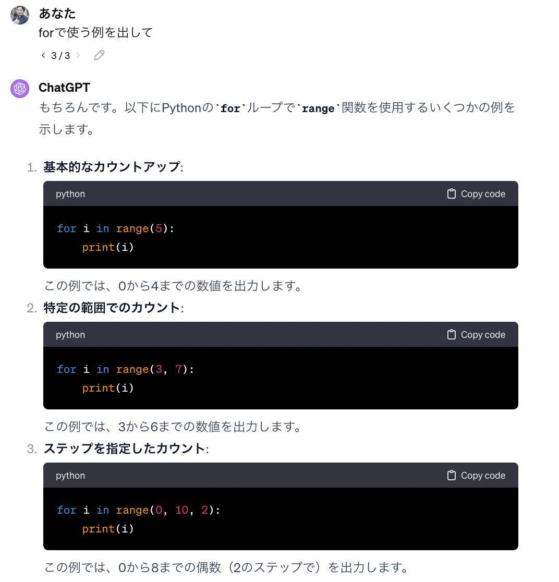Screen dimensions: 559x582
Task: Click the ChatGPT avatar icon
Action: 19,89
